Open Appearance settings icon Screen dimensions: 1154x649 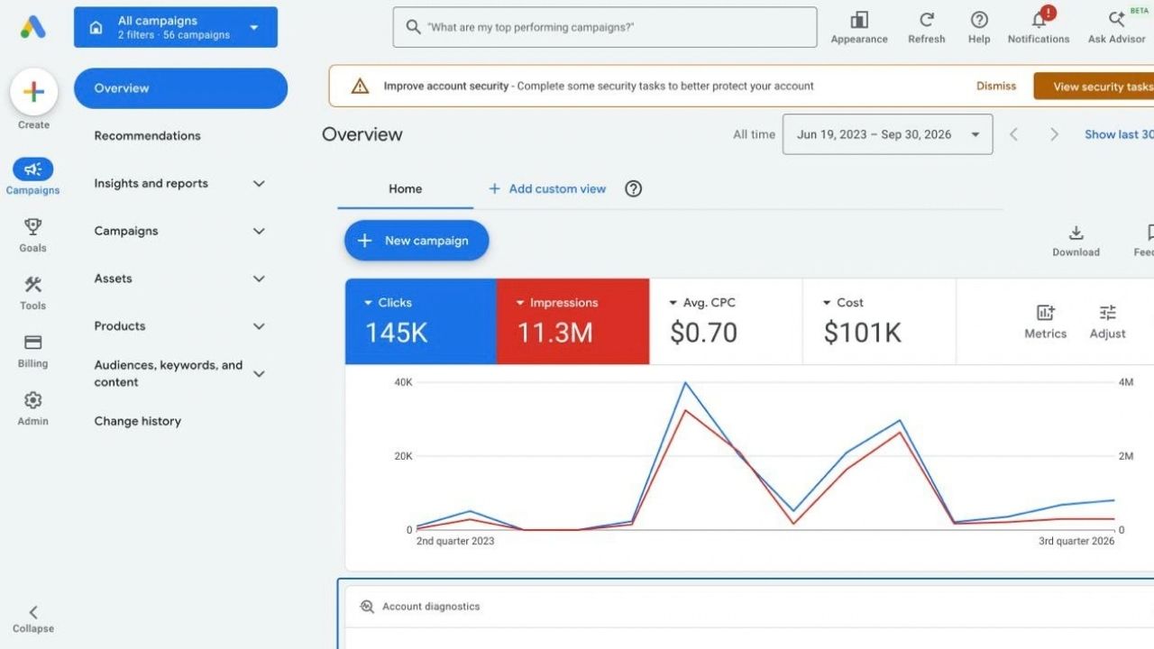(859, 20)
